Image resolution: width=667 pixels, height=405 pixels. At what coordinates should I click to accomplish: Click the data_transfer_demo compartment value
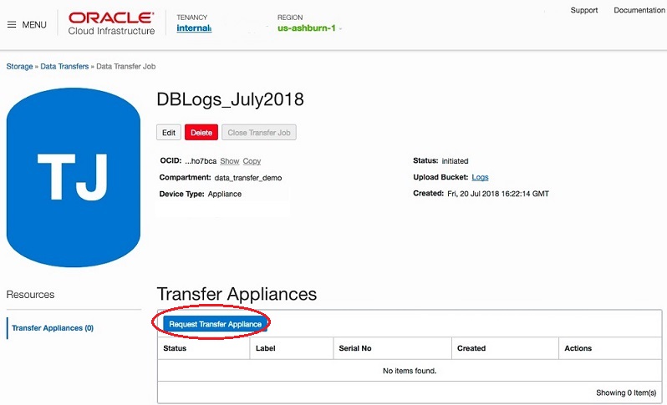(x=248, y=178)
